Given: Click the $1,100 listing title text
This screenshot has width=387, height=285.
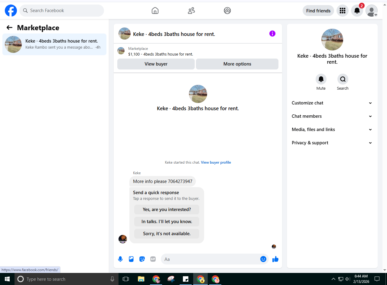Looking at the screenshot, I should [x=161, y=54].
